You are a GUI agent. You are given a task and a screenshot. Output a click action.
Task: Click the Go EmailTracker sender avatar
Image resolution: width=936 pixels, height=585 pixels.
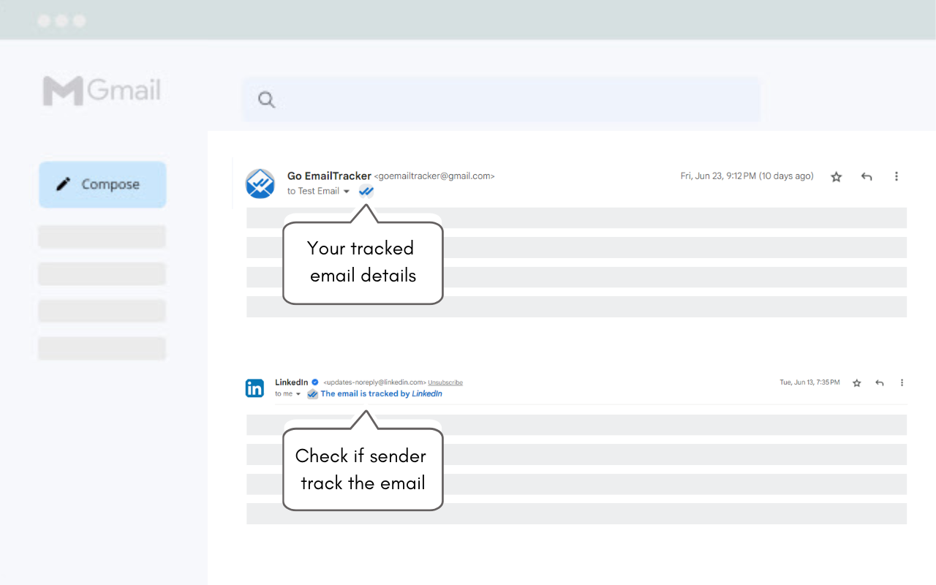pos(260,184)
